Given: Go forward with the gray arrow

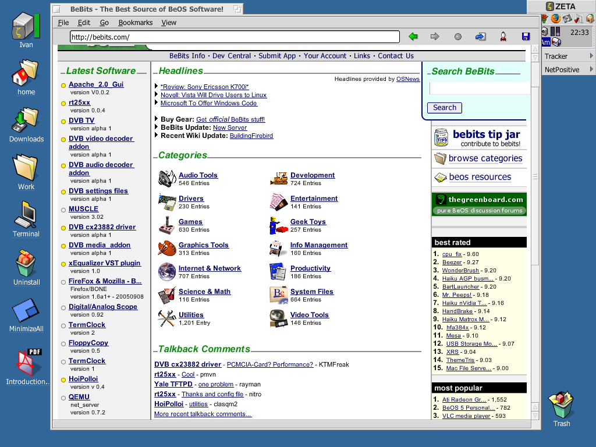Looking at the screenshot, I should click(435, 37).
